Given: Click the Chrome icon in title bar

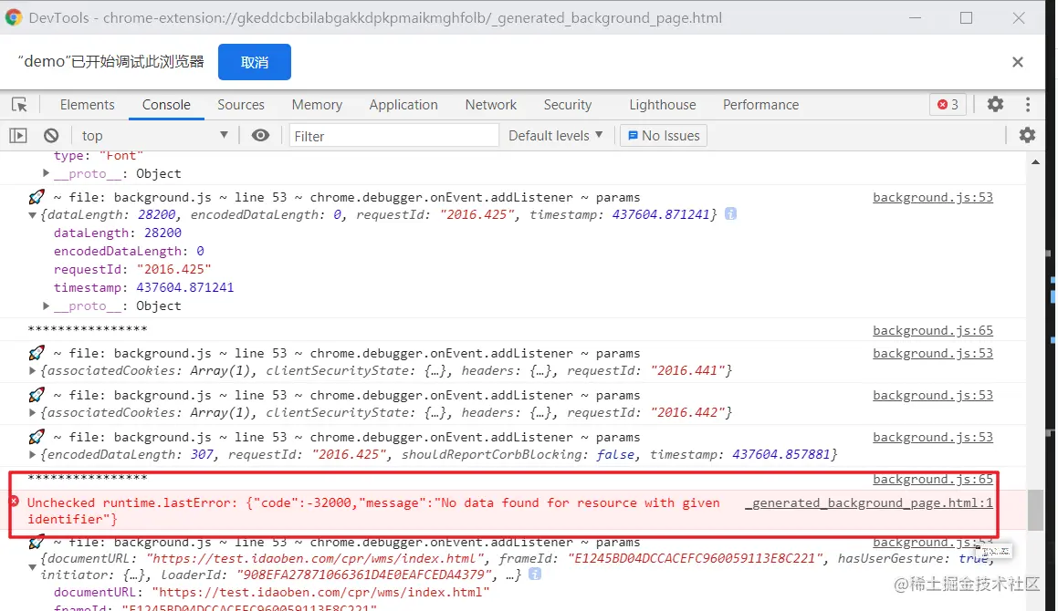Looking at the screenshot, I should coord(14,17).
